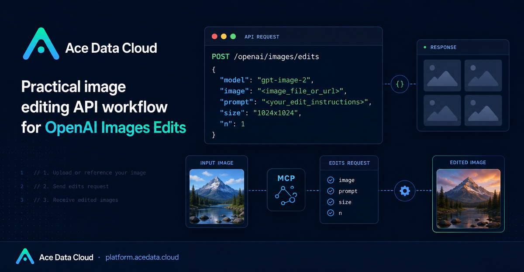Select the "prompt" key in the JSON body
This screenshot has width=524, height=272.
click(x=237, y=102)
